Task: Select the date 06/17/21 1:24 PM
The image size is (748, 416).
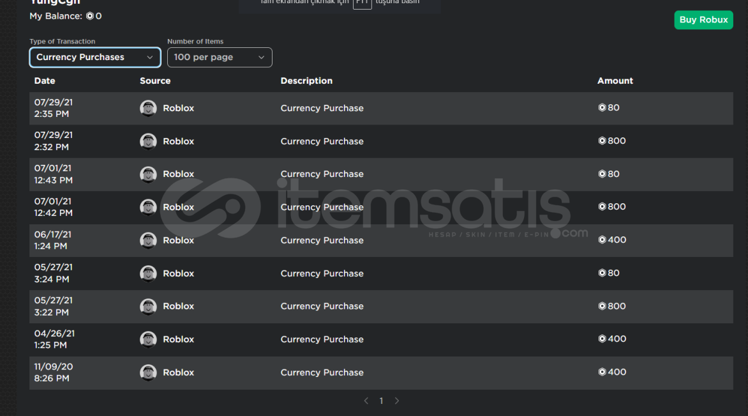Action: [52, 240]
